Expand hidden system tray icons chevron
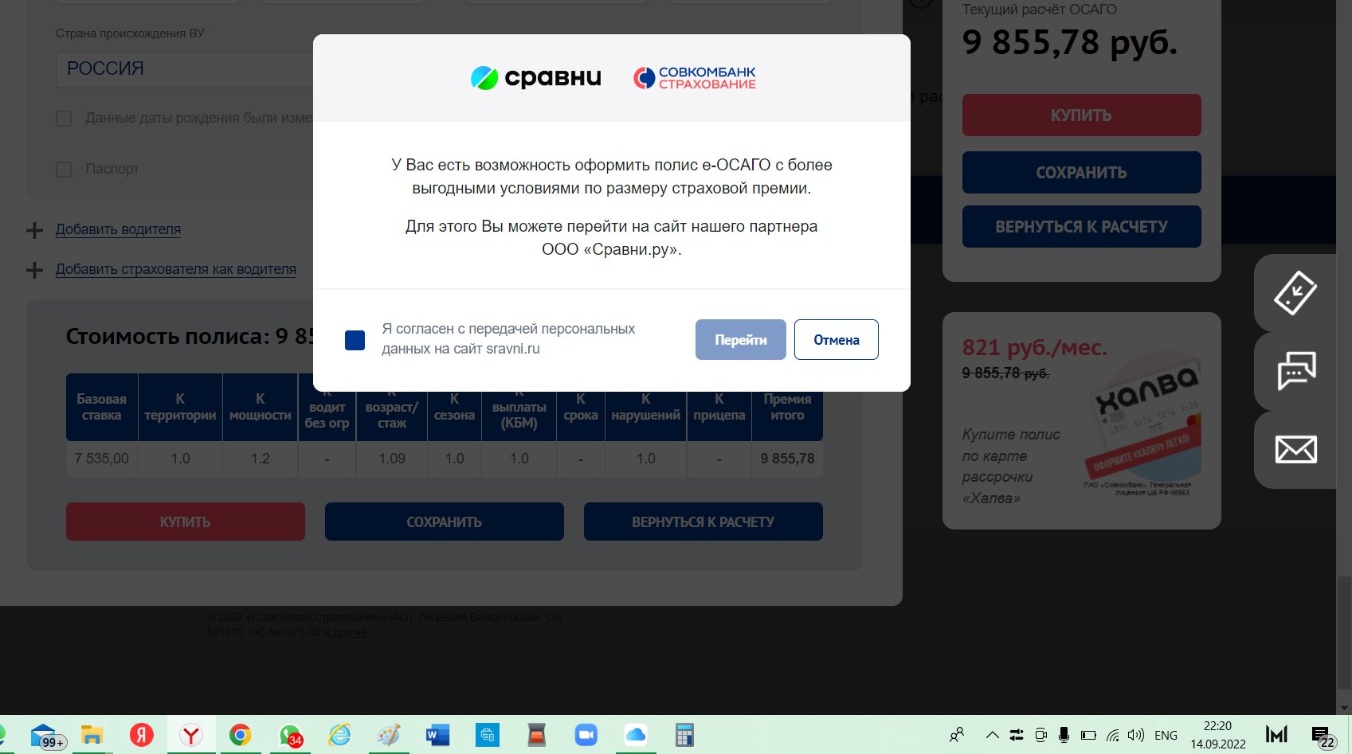 (992, 735)
